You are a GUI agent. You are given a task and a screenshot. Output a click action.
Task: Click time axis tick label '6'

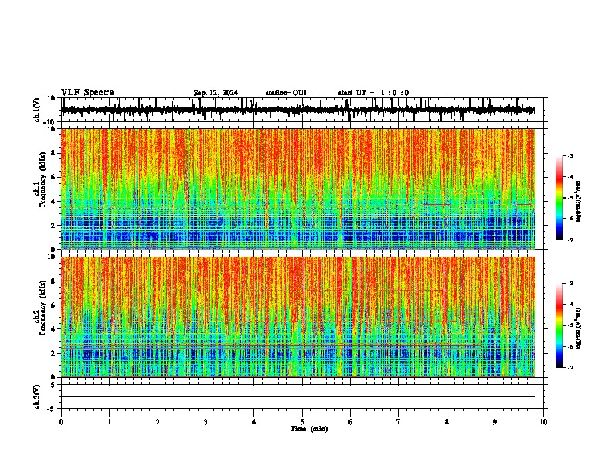(x=351, y=422)
